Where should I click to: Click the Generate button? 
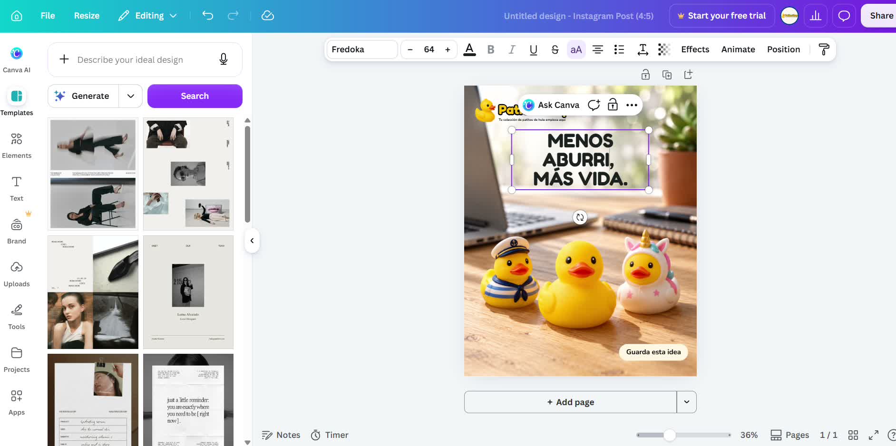point(84,96)
